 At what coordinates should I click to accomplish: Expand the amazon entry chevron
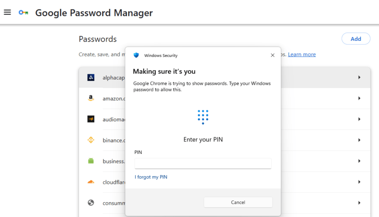pyautogui.click(x=359, y=98)
